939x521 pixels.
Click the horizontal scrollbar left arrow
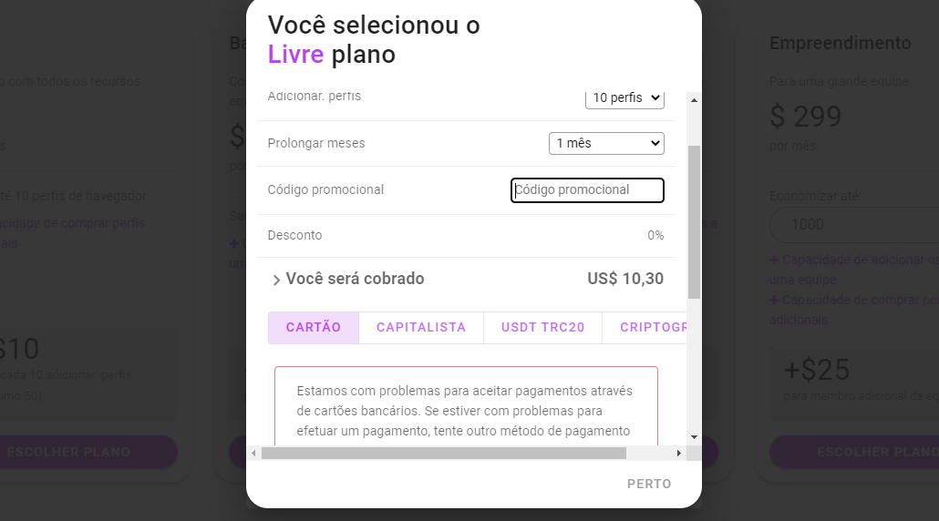coord(254,454)
